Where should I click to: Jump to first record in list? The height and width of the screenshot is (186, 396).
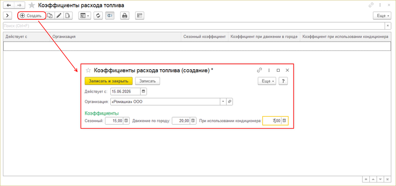(366, 179)
